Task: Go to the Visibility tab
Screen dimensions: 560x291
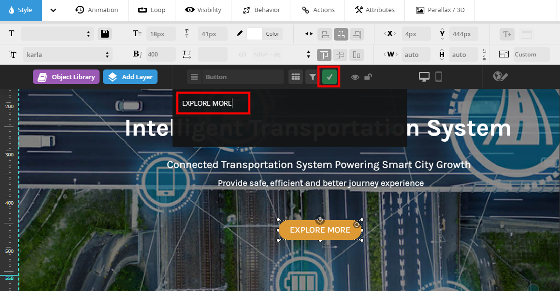Action: (203, 10)
